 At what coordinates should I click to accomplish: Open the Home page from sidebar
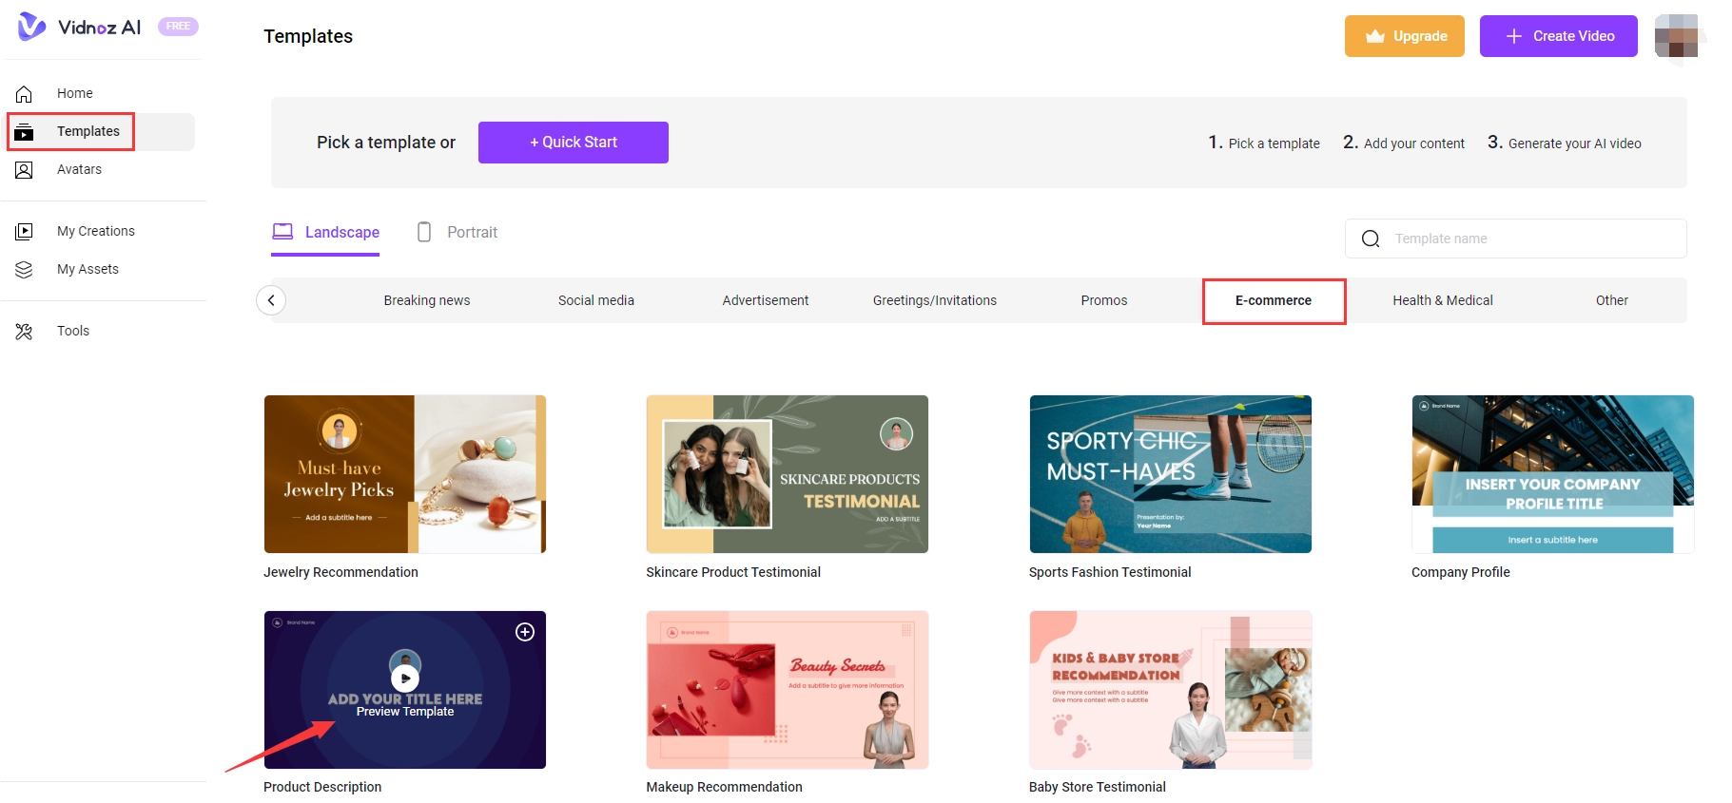74,93
